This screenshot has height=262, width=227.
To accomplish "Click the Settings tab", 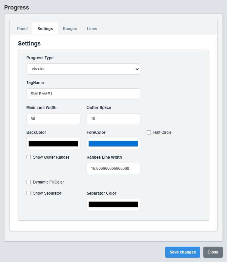I will tap(45, 29).
